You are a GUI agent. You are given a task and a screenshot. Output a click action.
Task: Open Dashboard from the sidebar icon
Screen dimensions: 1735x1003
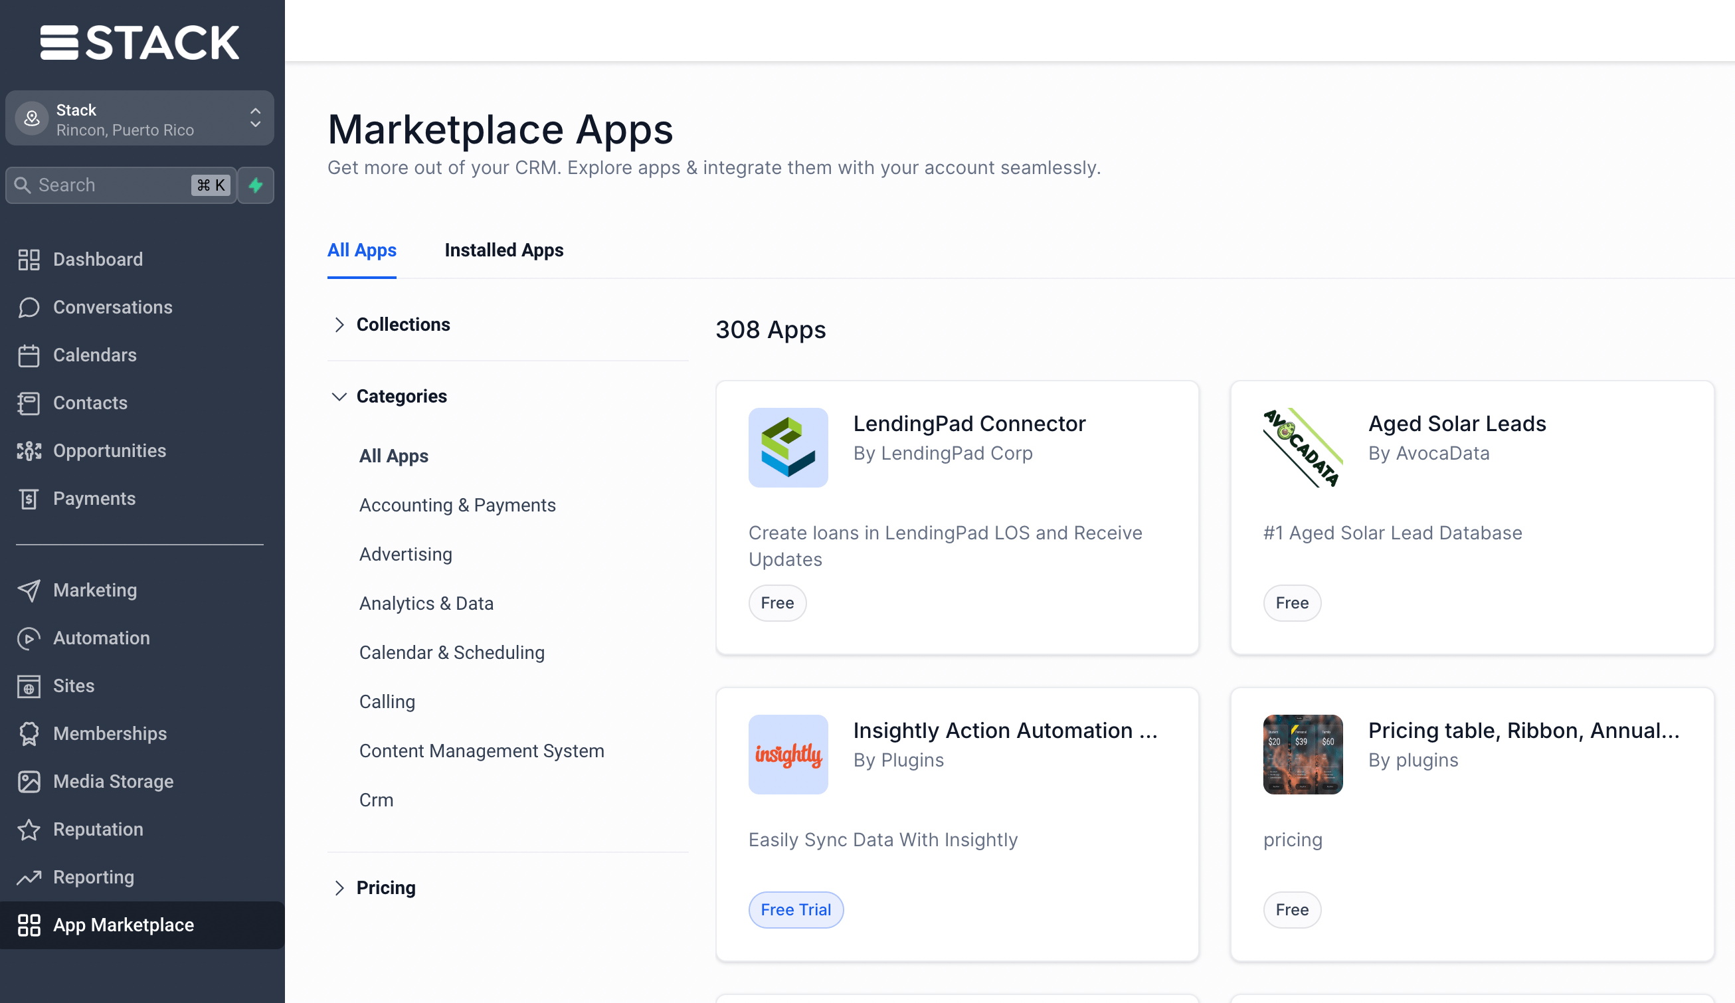pyautogui.click(x=28, y=260)
